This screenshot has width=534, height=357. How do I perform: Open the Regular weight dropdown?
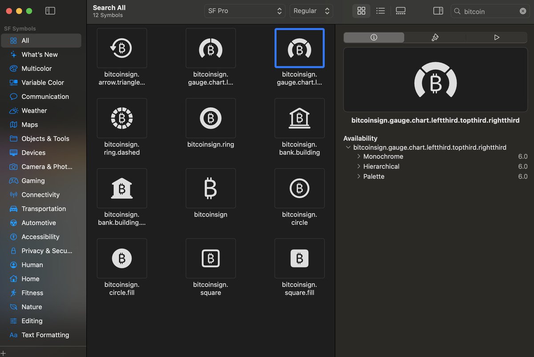[x=311, y=11]
